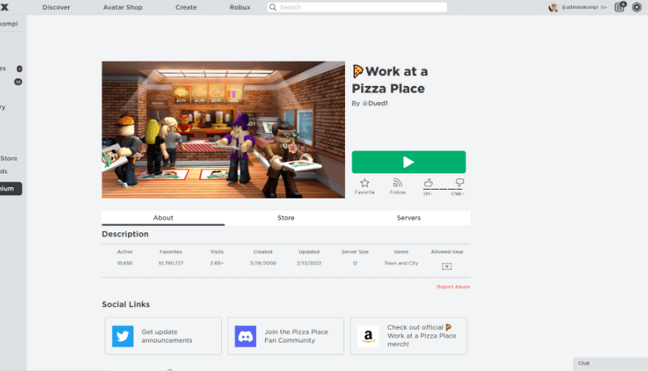The width and height of the screenshot is (648, 371).
Task: Like the game with thumbs up
Action: coord(428,182)
